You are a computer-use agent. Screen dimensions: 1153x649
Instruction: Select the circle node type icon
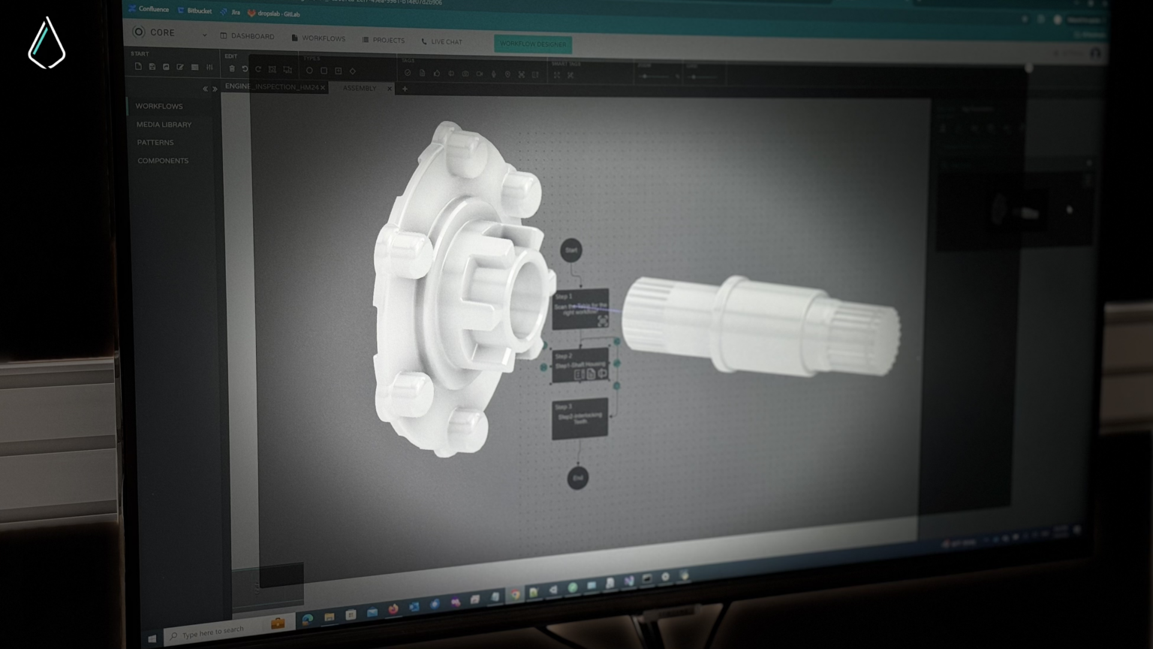309,71
